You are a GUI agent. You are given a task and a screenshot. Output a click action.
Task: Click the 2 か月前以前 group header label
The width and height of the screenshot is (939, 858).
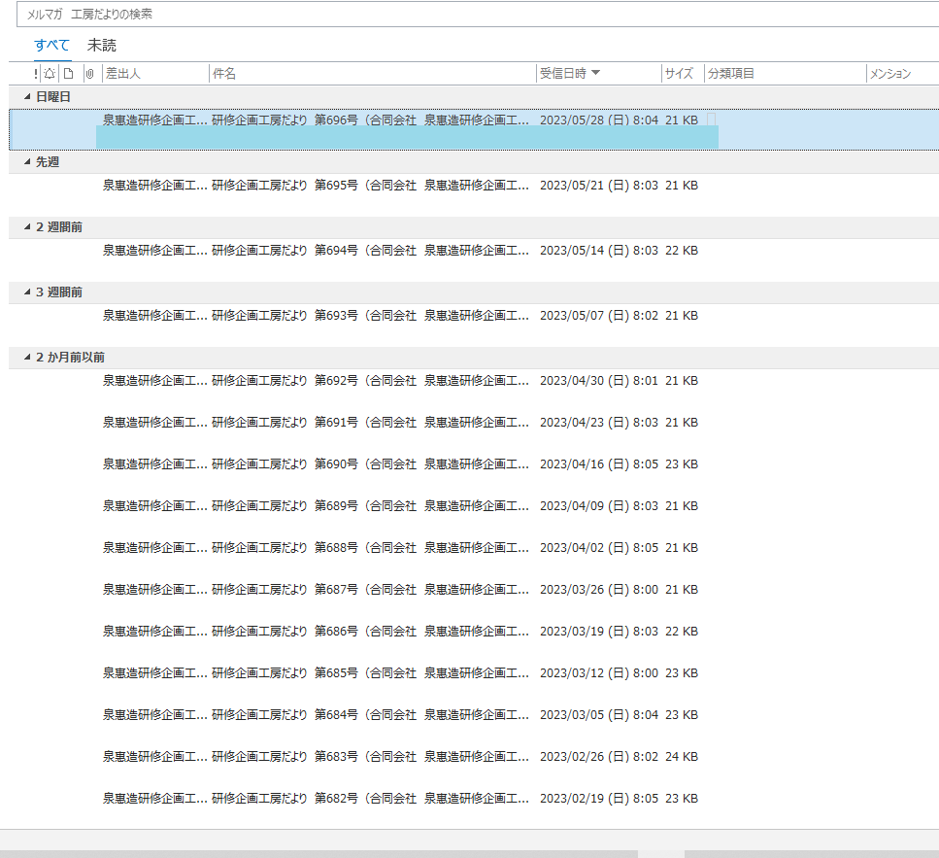[x=71, y=358]
